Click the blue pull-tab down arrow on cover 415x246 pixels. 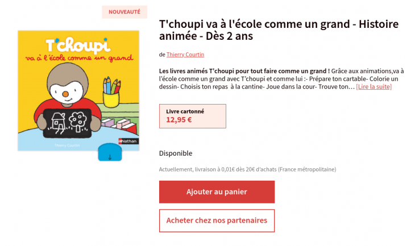(x=110, y=153)
